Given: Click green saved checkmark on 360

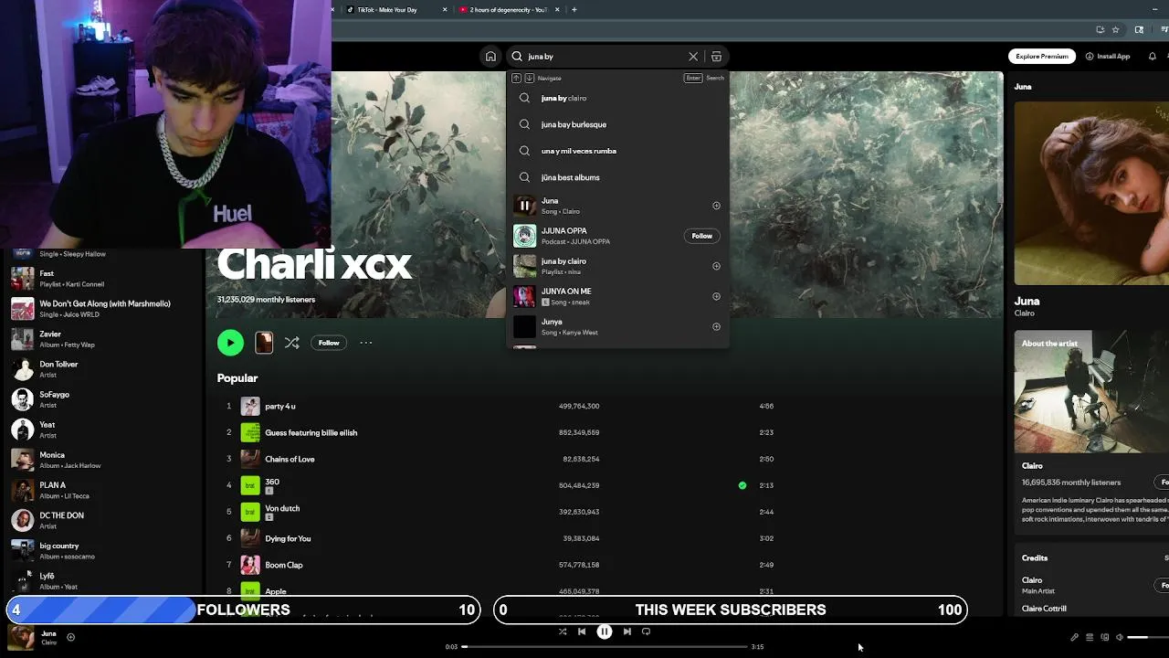Looking at the screenshot, I should coord(742,485).
